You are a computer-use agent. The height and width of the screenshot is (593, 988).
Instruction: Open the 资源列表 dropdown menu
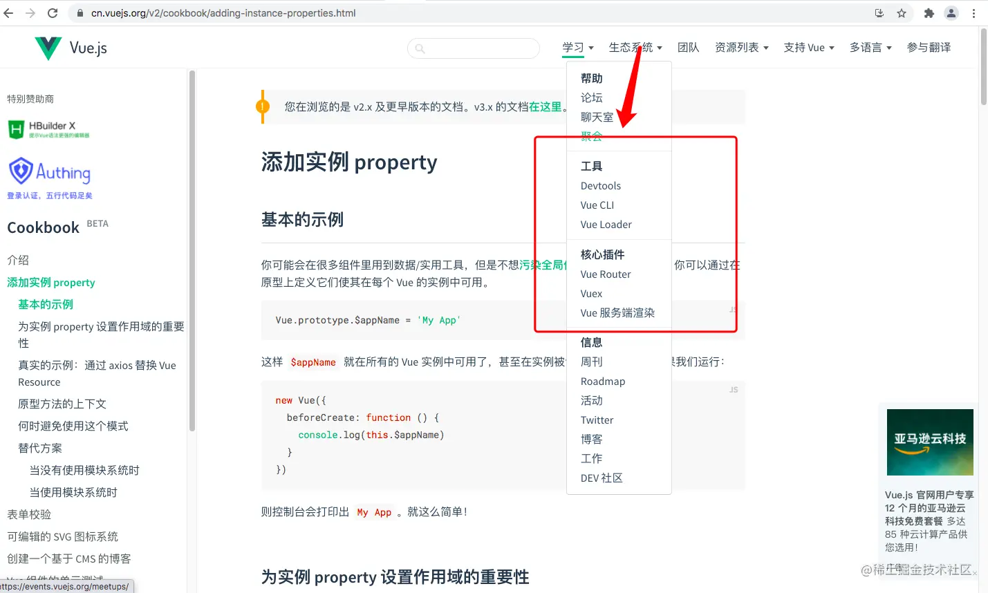point(742,48)
